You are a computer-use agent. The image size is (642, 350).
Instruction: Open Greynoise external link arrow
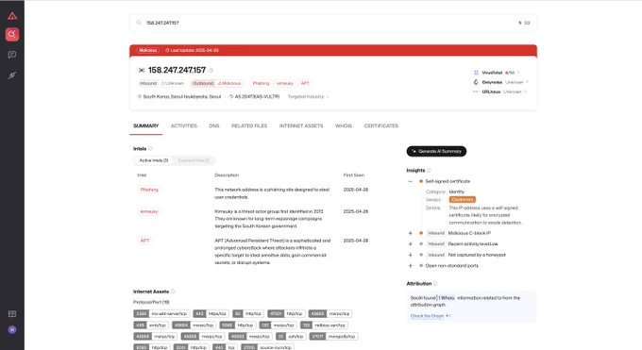(527, 82)
